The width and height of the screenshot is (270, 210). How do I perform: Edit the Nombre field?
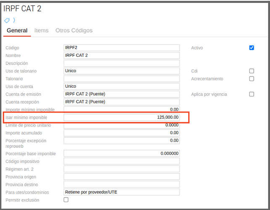coord(122,55)
